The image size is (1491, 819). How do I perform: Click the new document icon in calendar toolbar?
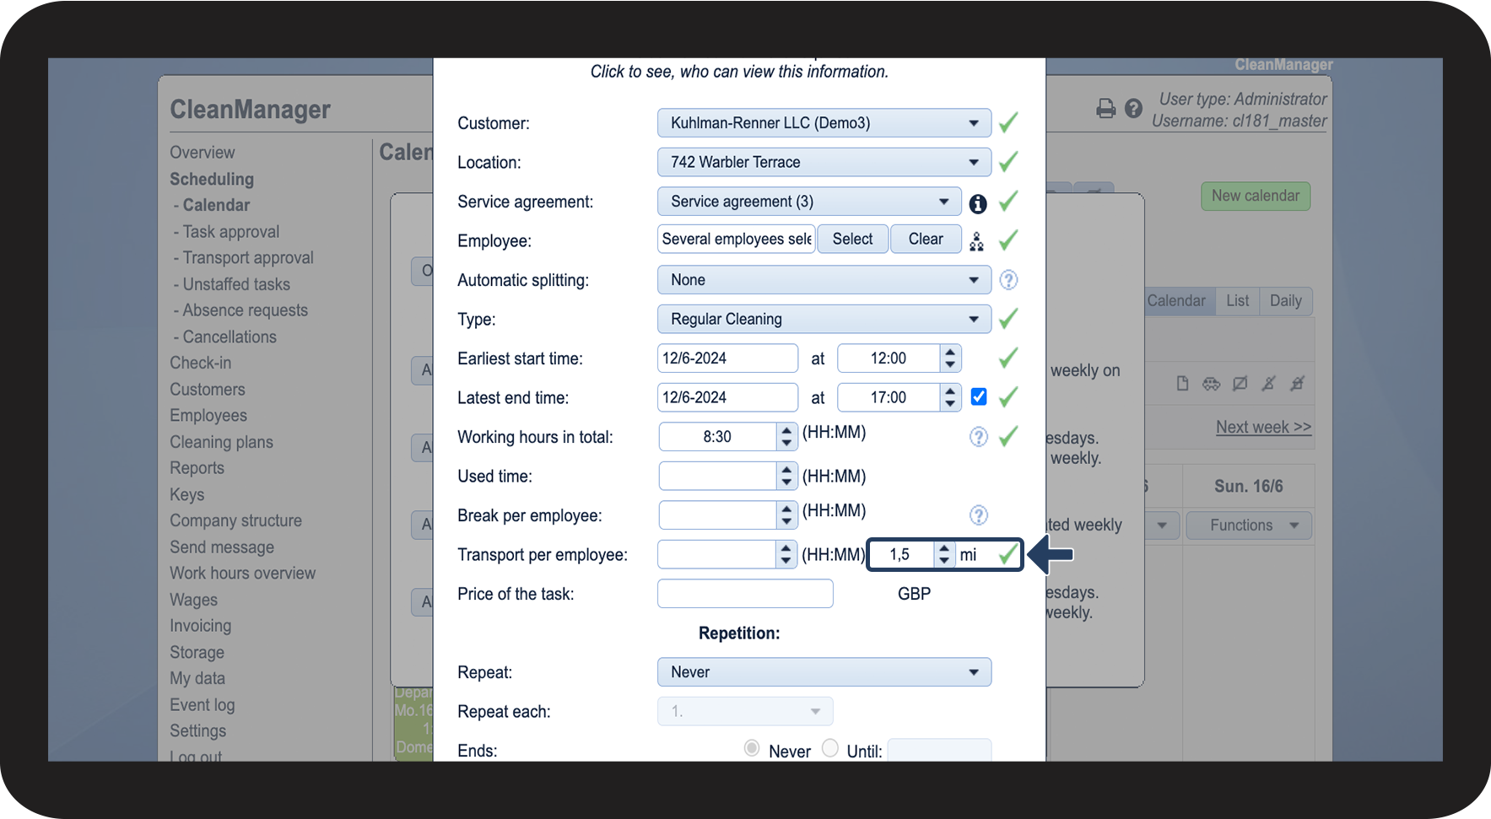(1183, 384)
